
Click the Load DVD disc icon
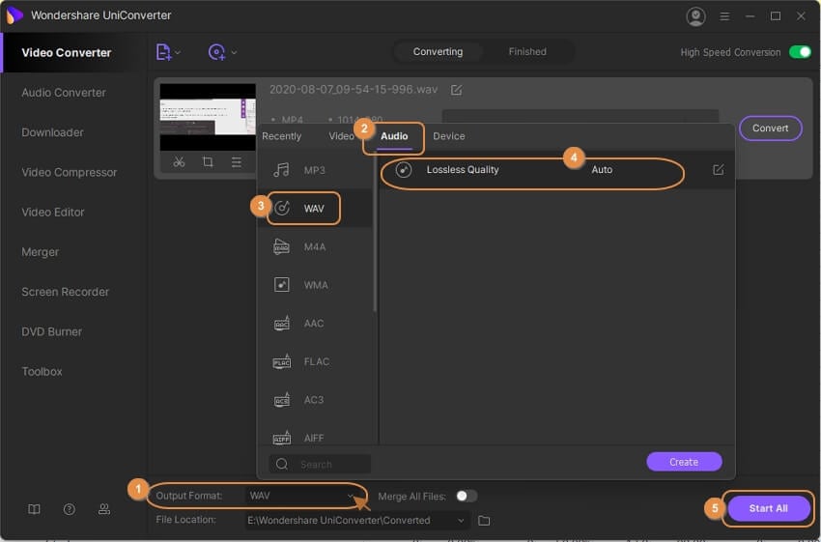pyautogui.click(x=216, y=52)
